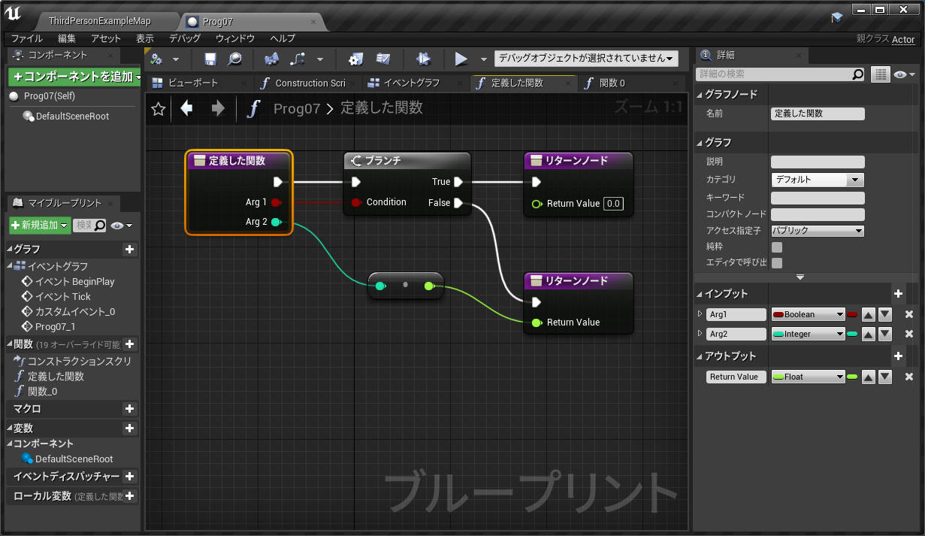Edit the Return Value 0.0 field
Viewport: 925px width, 536px height.
(x=612, y=203)
